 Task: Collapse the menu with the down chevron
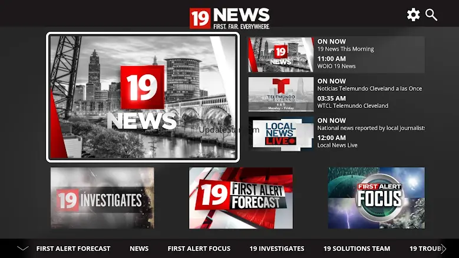[x=23, y=249]
